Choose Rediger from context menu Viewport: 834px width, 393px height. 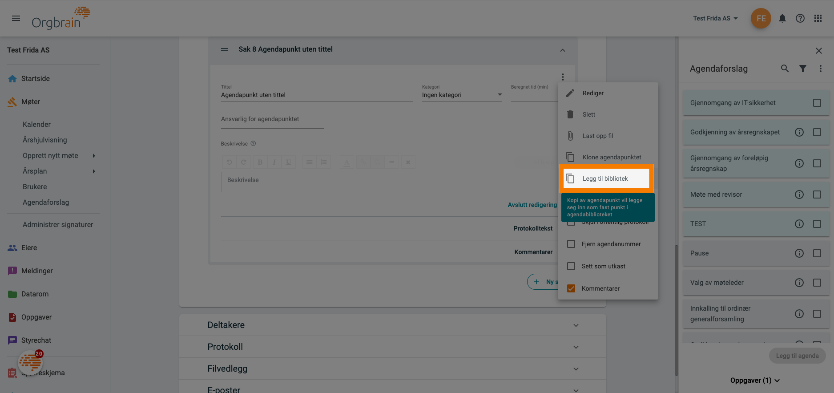pos(608,93)
